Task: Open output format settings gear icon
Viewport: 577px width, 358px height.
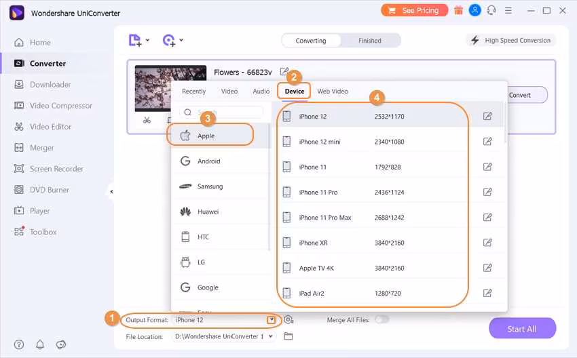Action: (x=288, y=320)
